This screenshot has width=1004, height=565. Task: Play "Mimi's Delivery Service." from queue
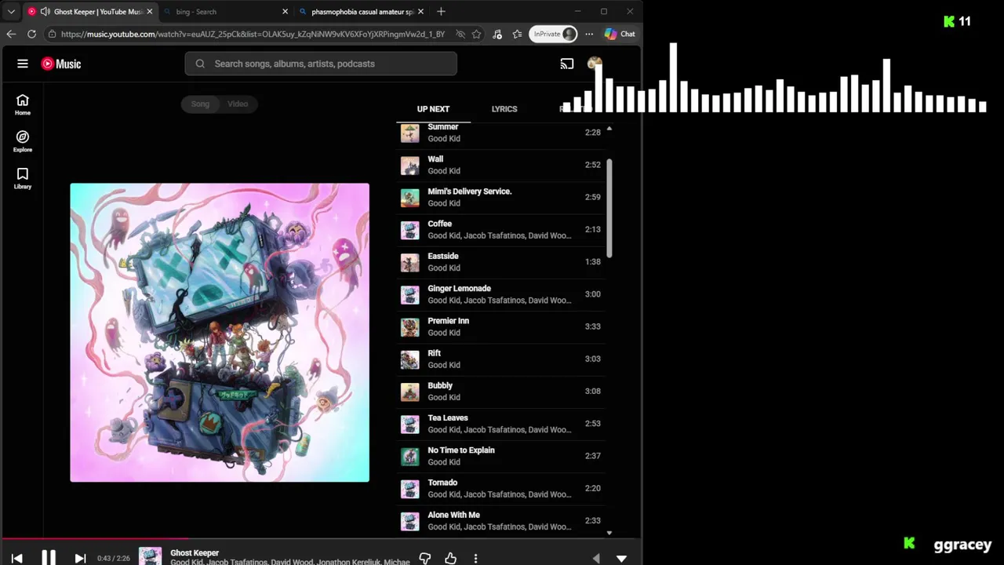pyautogui.click(x=501, y=197)
